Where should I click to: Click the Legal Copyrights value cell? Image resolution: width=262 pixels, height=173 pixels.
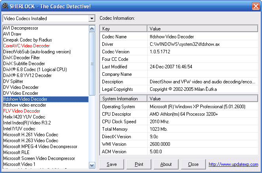click(203, 89)
